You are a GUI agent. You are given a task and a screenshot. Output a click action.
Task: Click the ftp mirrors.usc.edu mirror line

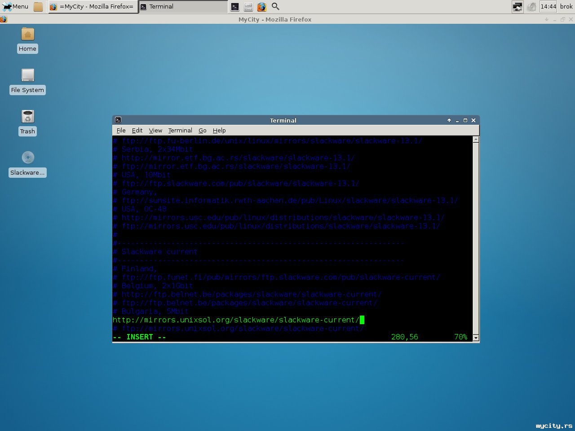[x=276, y=226]
